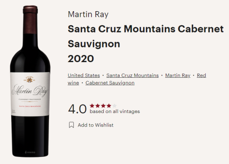The width and height of the screenshot is (229, 164).
Task: Open the United States country link
Action: (x=84, y=76)
